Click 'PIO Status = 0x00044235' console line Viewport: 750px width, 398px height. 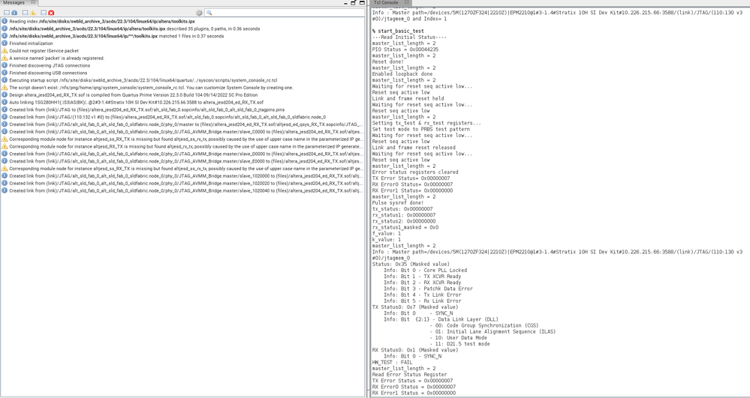[405, 49]
